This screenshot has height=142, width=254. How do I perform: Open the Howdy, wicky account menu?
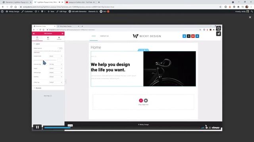coord(242,11)
